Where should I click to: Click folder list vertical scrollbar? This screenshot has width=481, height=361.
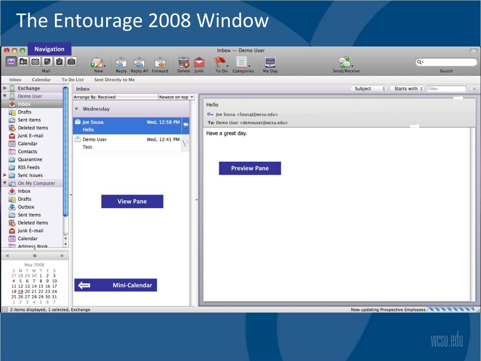(x=65, y=151)
